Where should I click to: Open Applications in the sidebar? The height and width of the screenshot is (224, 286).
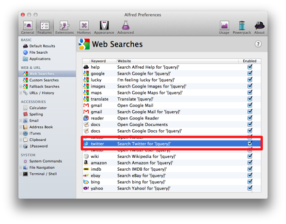(x=40, y=59)
